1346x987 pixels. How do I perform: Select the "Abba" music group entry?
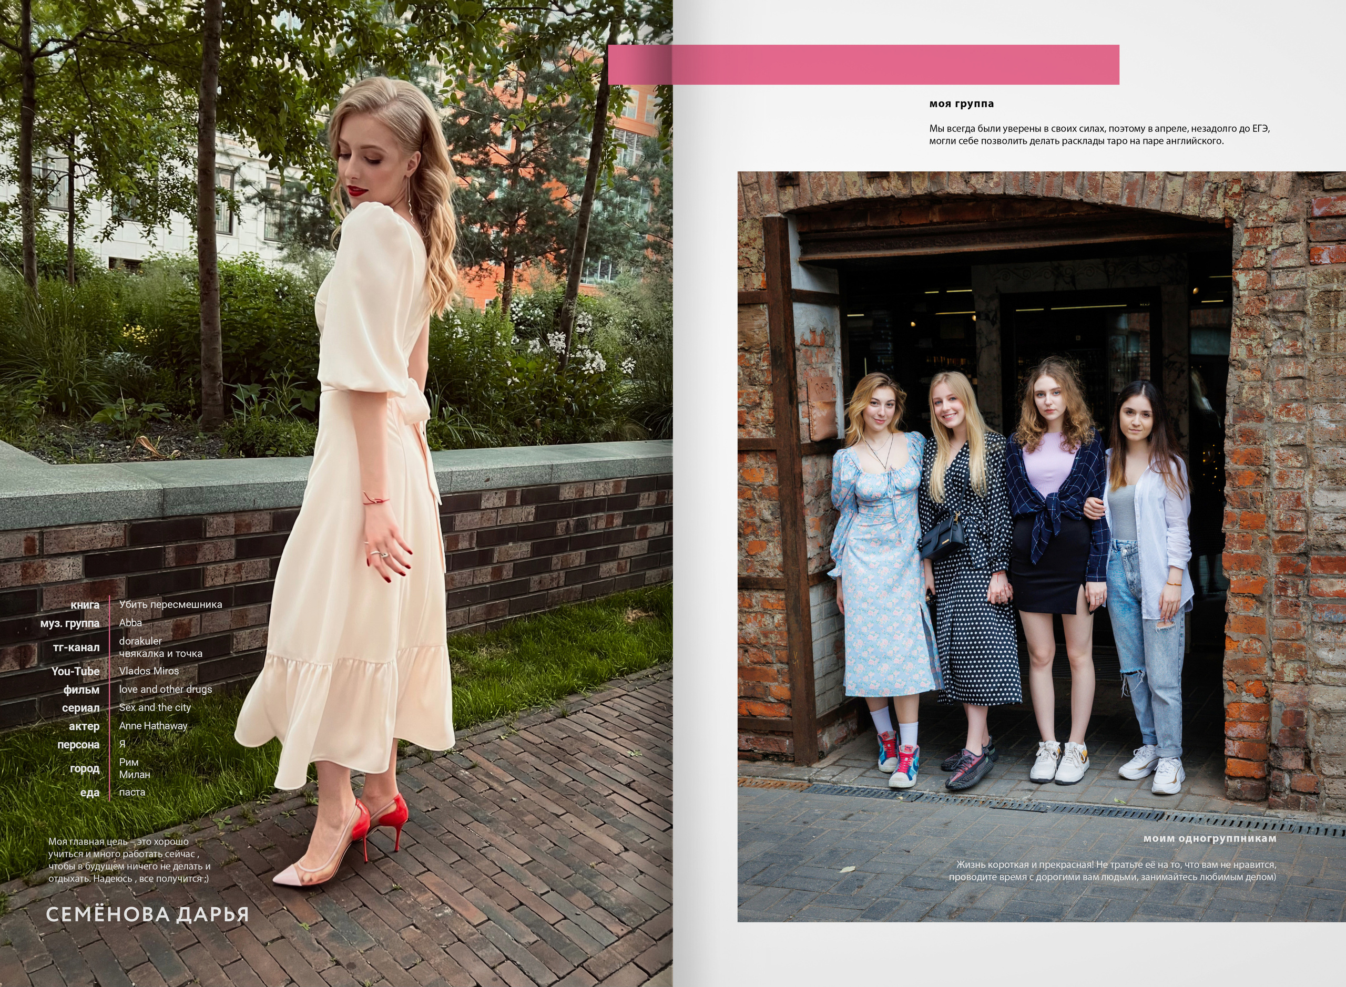[130, 623]
